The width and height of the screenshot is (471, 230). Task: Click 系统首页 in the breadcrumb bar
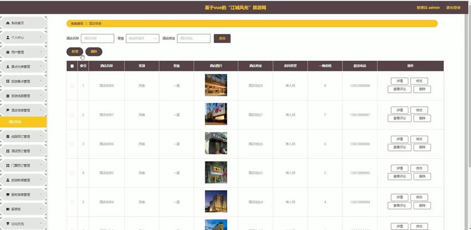tap(77, 23)
